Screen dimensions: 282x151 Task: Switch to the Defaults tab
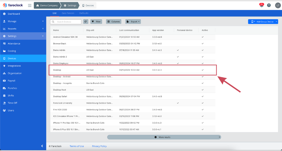pos(84,13)
